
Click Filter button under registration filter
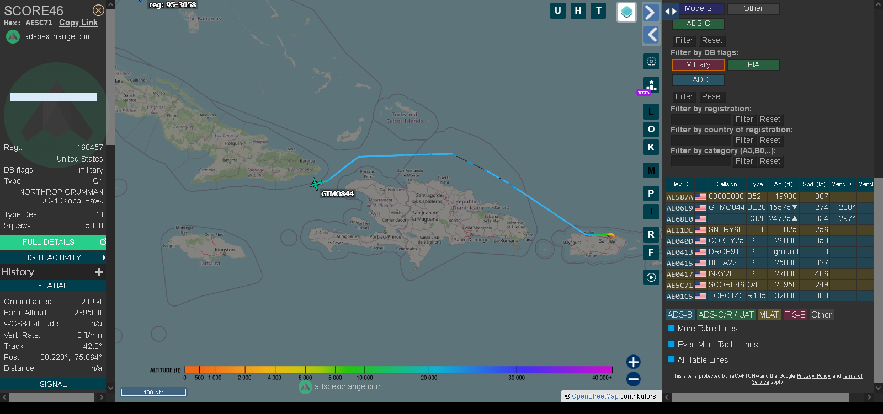point(744,119)
